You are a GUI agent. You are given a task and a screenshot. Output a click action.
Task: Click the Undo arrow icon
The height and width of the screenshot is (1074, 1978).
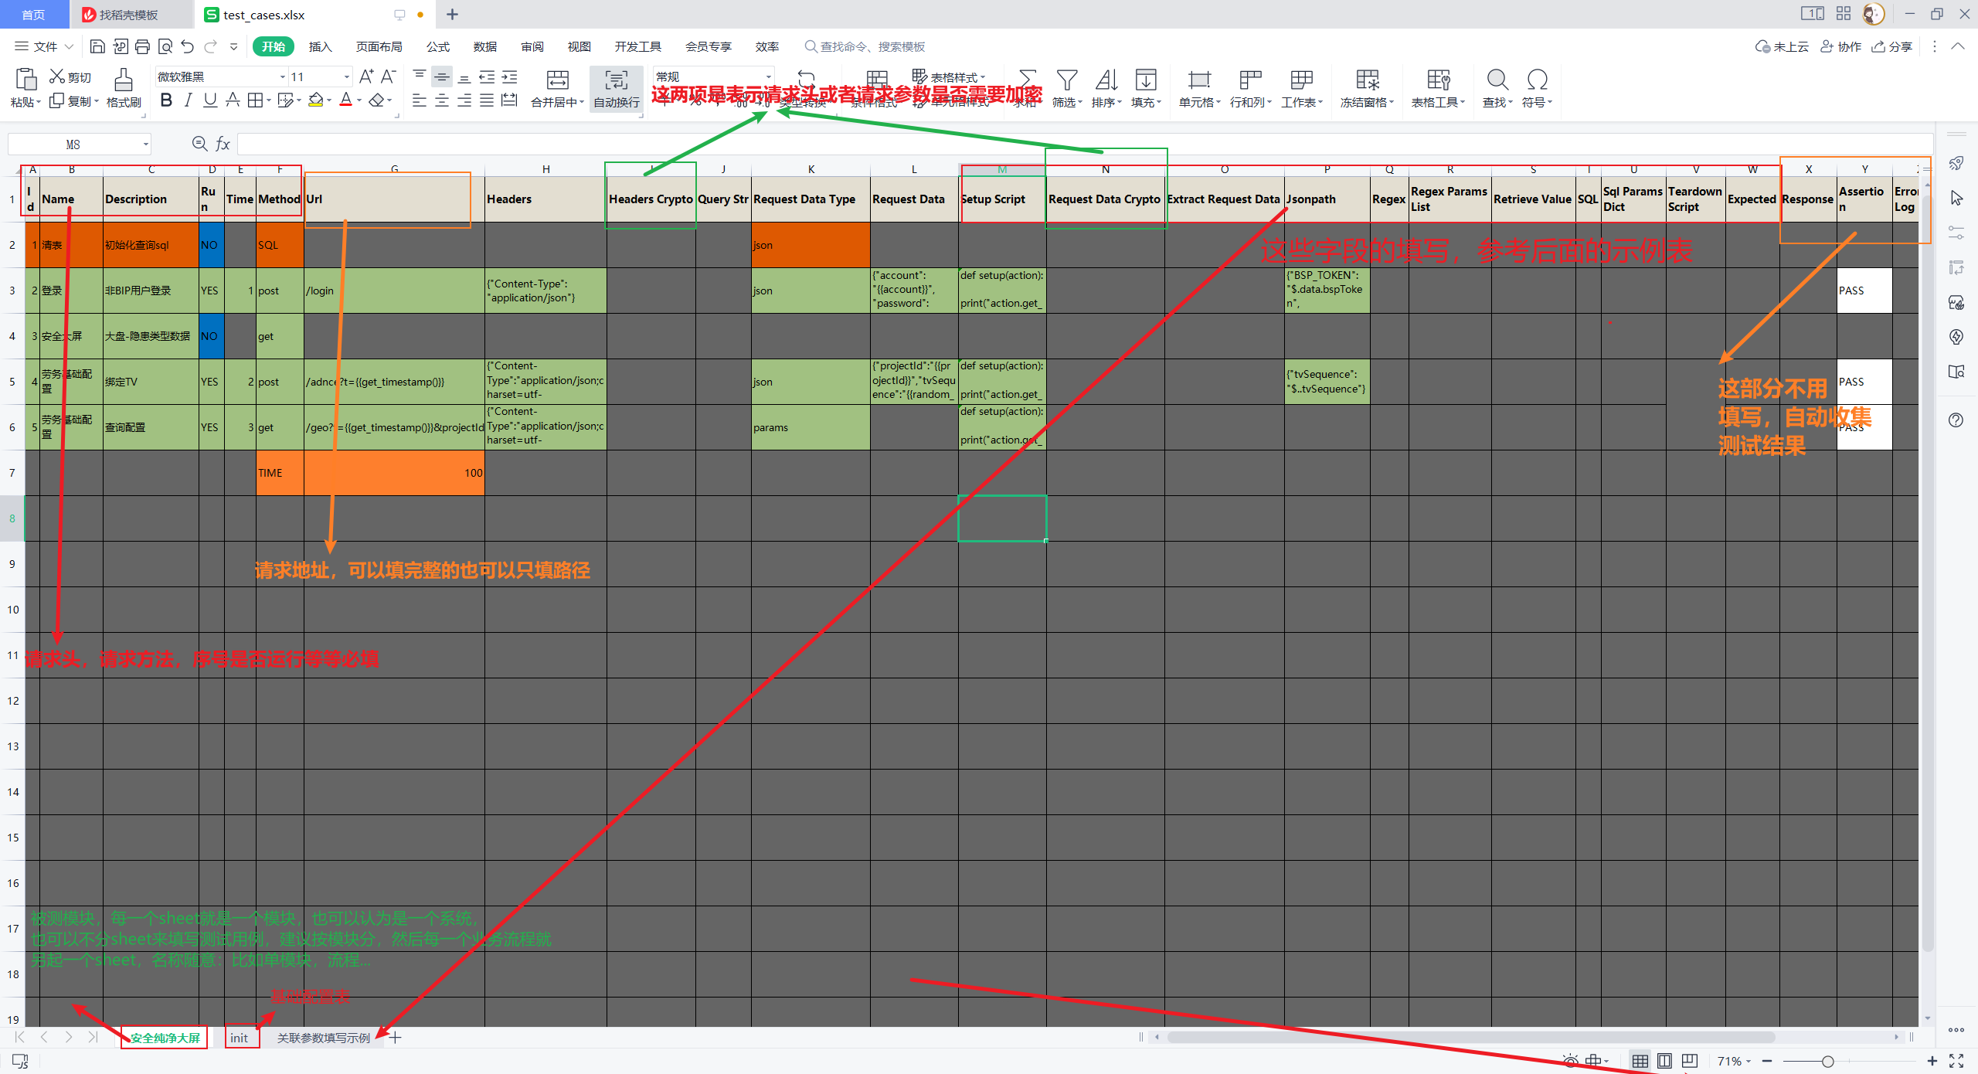pos(187,47)
